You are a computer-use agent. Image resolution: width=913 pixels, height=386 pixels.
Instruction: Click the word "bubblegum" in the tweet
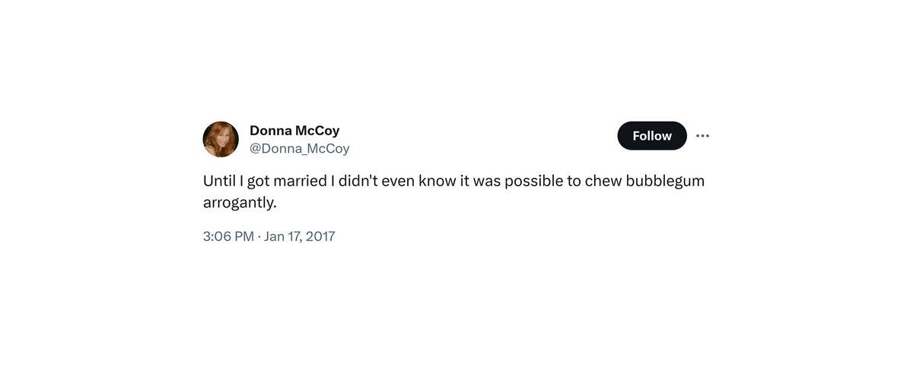(x=665, y=182)
